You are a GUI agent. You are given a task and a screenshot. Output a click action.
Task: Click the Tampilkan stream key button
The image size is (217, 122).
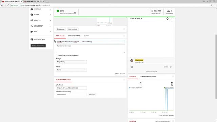point(92,95)
